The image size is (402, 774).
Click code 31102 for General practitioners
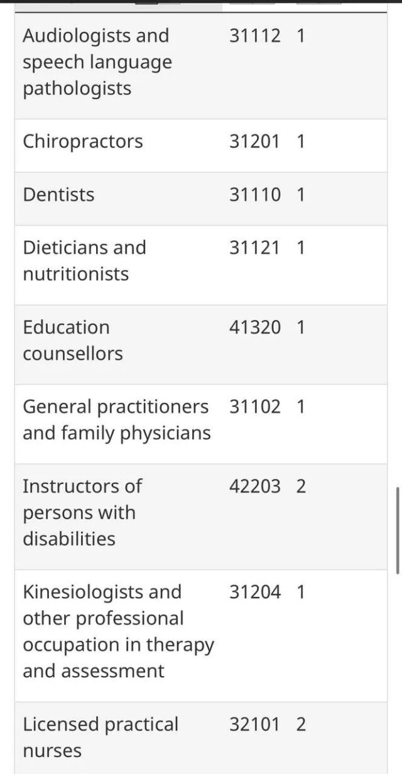(255, 406)
